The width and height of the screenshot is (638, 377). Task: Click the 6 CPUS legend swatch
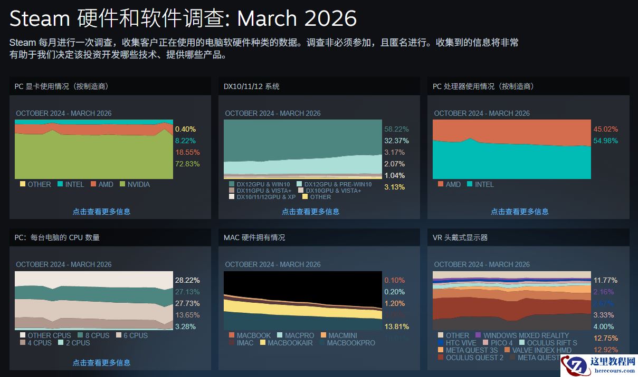tap(119, 335)
